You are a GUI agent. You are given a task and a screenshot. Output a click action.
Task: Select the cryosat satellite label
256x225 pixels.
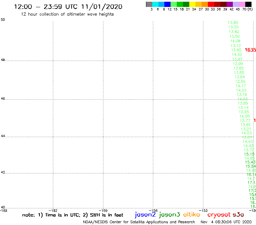pos(219,215)
